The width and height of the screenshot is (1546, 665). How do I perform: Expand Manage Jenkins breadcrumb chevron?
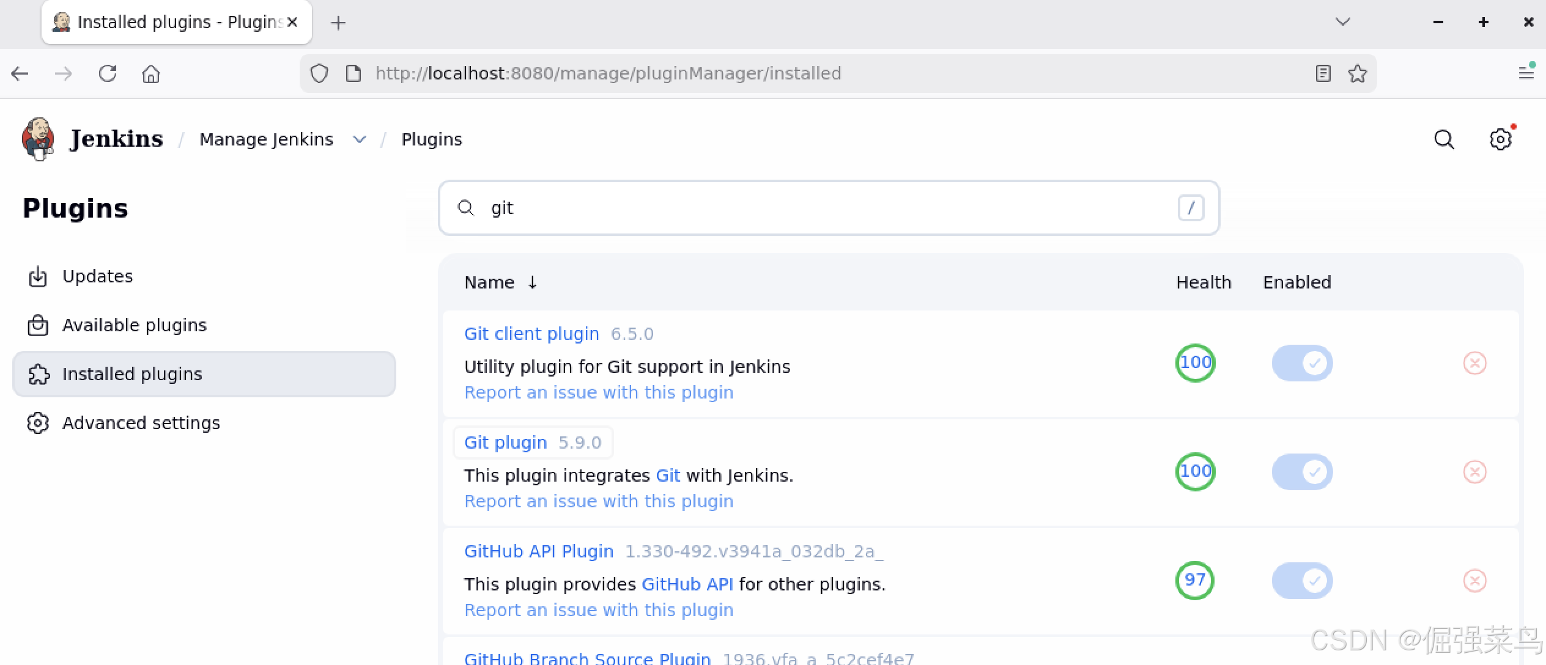coord(360,139)
